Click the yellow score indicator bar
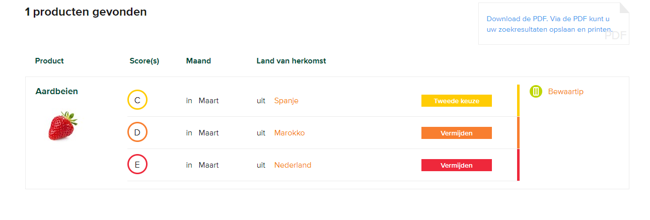This screenshot has height=220, width=650. [518, 101]
